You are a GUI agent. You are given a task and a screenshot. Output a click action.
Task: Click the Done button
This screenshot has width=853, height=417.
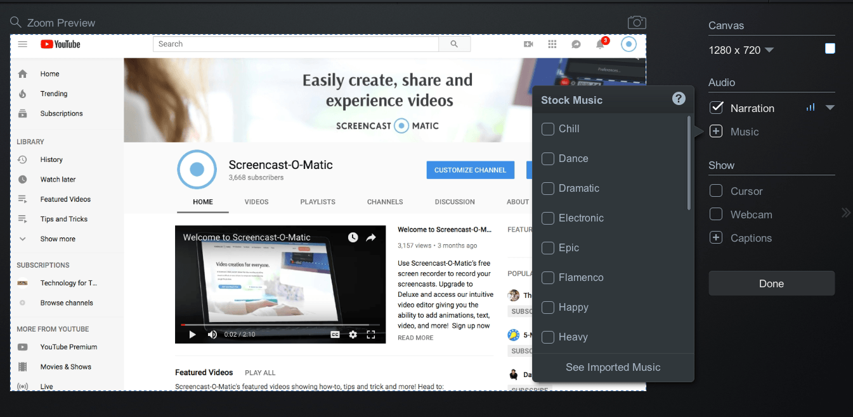pos(771,283)
